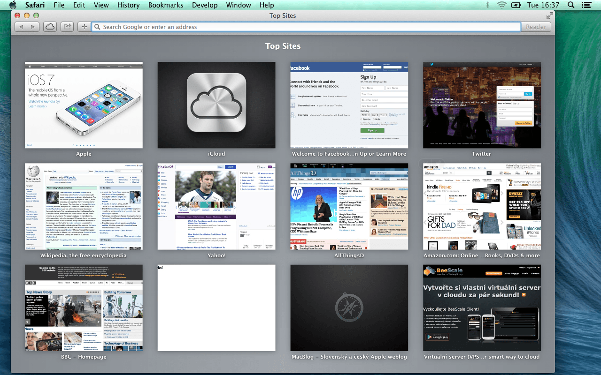Open the AllThingsD top site thumbnail
Screen dimensions: 601x375
[349, 206]
